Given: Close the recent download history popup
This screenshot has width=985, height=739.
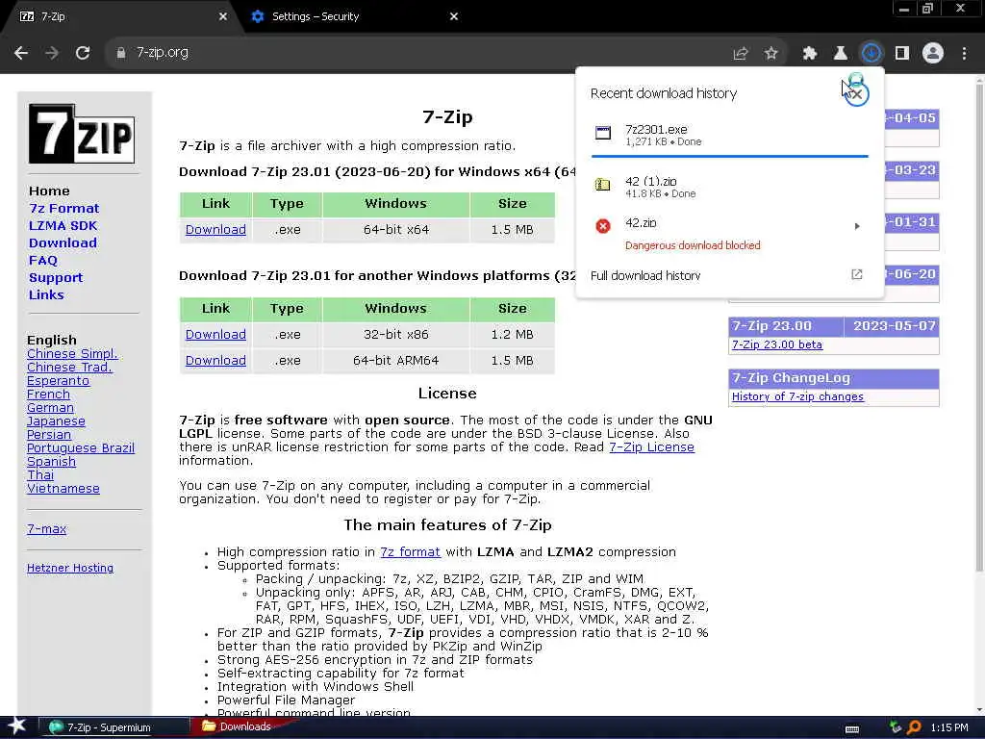Looking at the screenshot, I should [856, 94].
